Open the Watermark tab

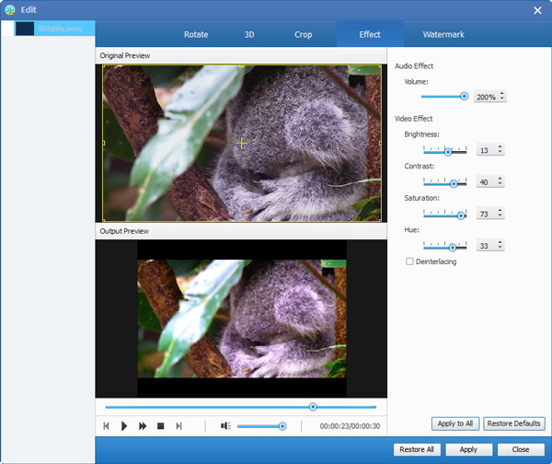coord(443,35)
